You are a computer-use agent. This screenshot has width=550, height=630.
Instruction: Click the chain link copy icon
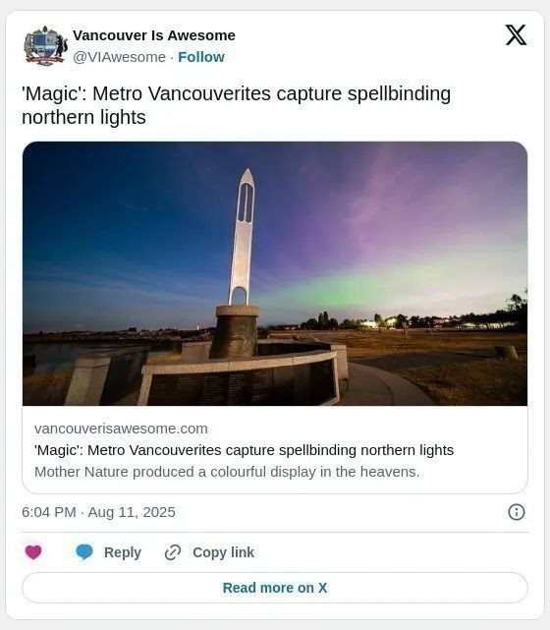tap(173, 552)
